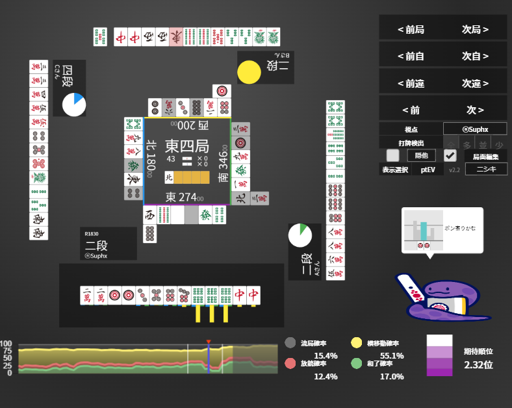Toggle the 隠他 hide-others button

(421, 155)
